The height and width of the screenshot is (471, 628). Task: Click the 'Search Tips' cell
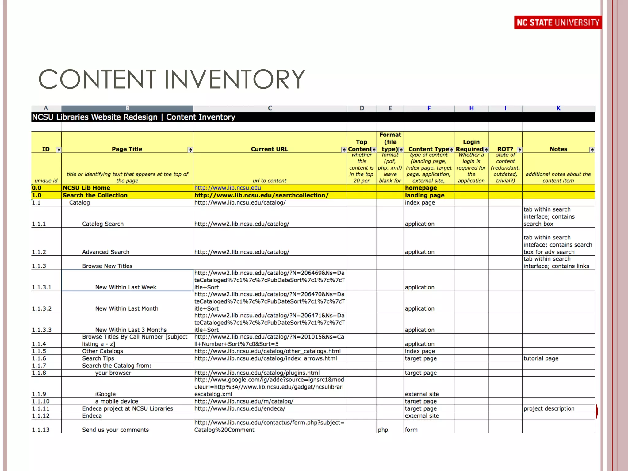pyautogui.click(x=127, y=358)
